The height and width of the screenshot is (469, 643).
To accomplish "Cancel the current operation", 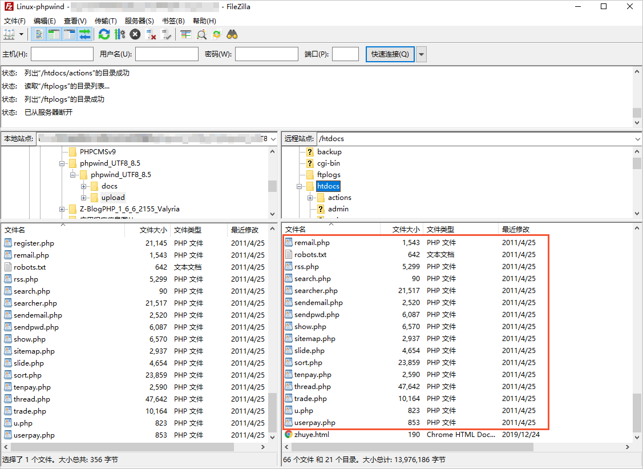I will pyautogui.click(x=135, y=34).
